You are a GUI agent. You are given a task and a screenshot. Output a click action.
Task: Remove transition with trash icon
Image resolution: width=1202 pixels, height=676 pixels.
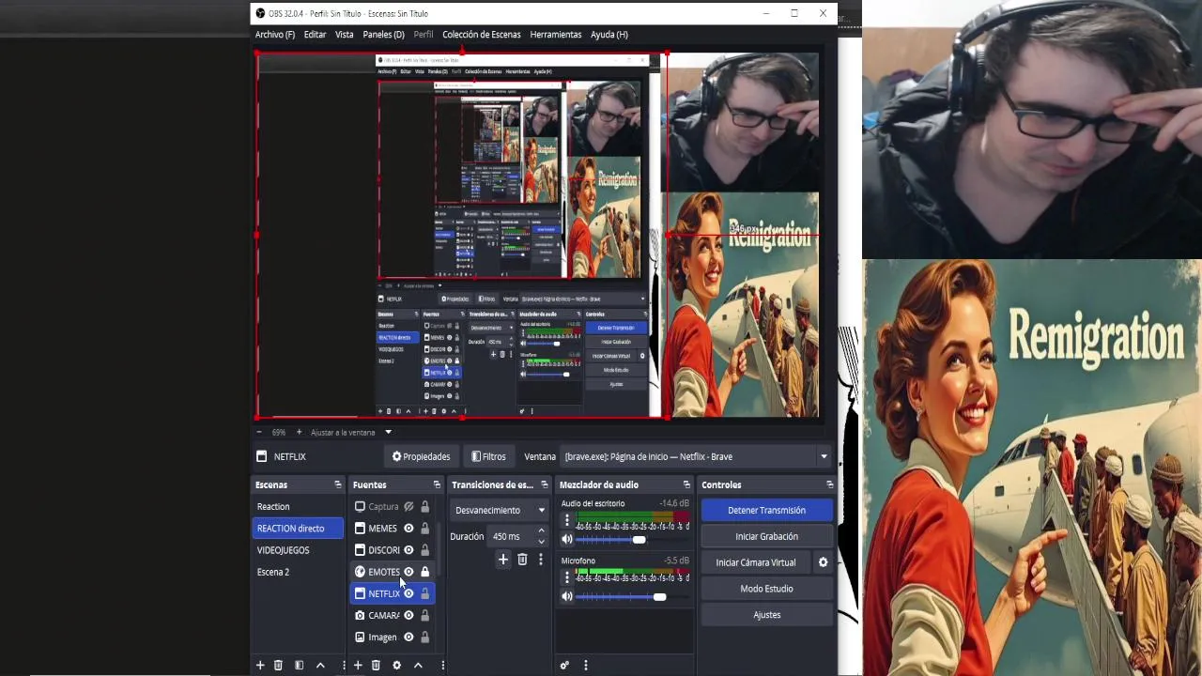[x=522, y=560]
